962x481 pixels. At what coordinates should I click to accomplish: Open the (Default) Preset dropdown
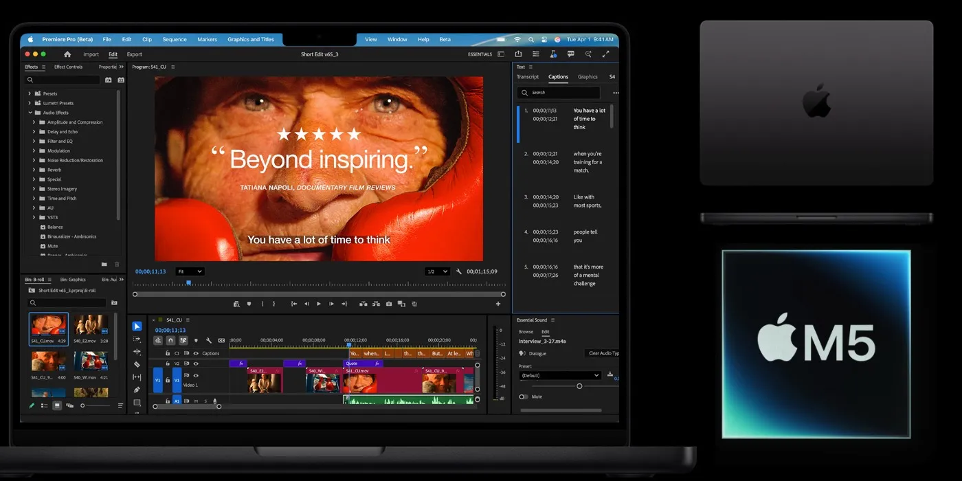[x=559, y=374]
